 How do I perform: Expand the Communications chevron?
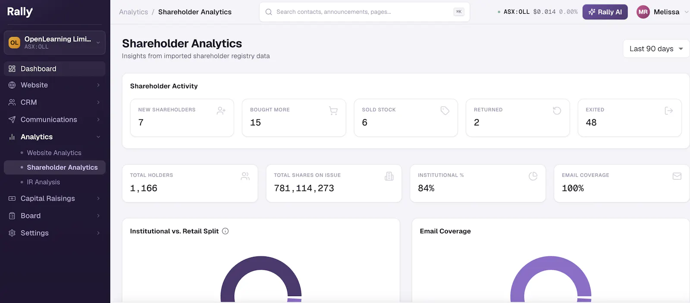(98, 119)
